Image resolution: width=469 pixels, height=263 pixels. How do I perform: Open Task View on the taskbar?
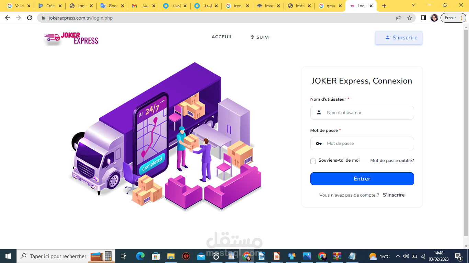(x=124, y=256)
